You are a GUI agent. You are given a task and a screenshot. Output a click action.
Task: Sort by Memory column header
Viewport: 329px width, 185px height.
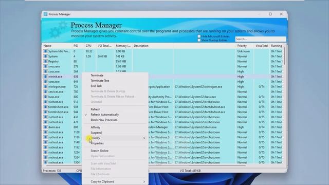tap(123, 46)
